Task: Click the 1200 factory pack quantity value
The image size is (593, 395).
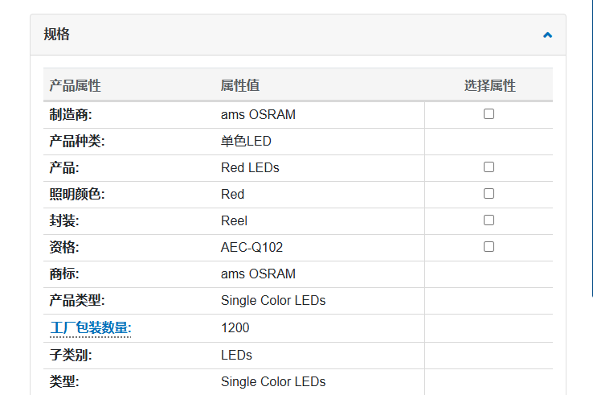Action: pos(235,327)
